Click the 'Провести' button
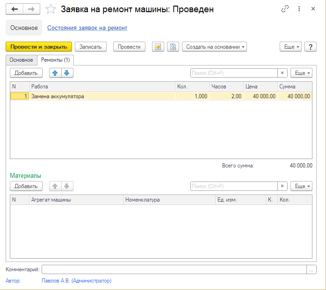326x290 pixels. [129, 47]
